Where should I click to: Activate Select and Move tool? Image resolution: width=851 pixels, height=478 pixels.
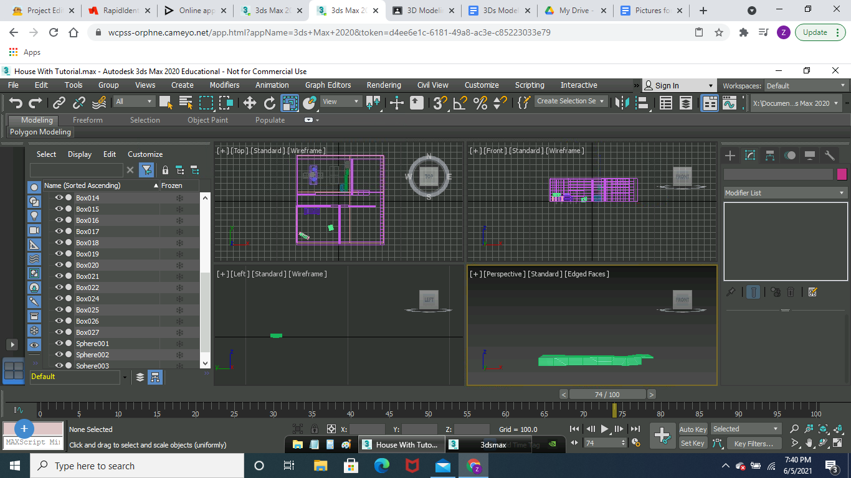[x=250, y=103]
